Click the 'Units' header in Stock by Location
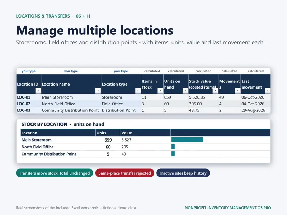 [x=108, y=133]
